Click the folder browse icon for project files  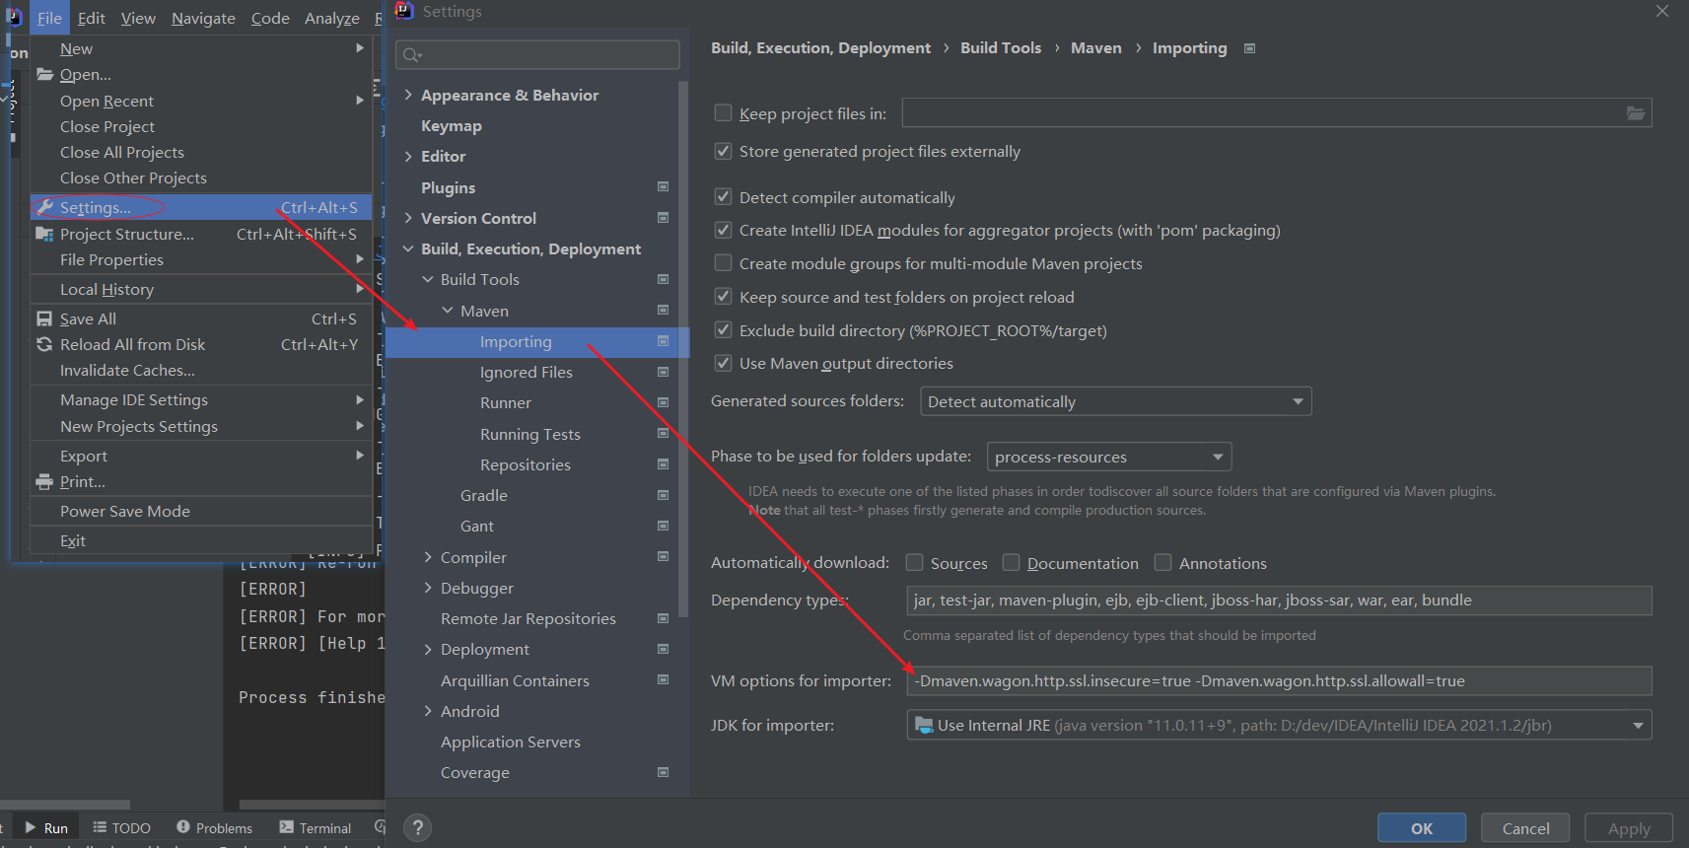click(x=1635, y=113)
